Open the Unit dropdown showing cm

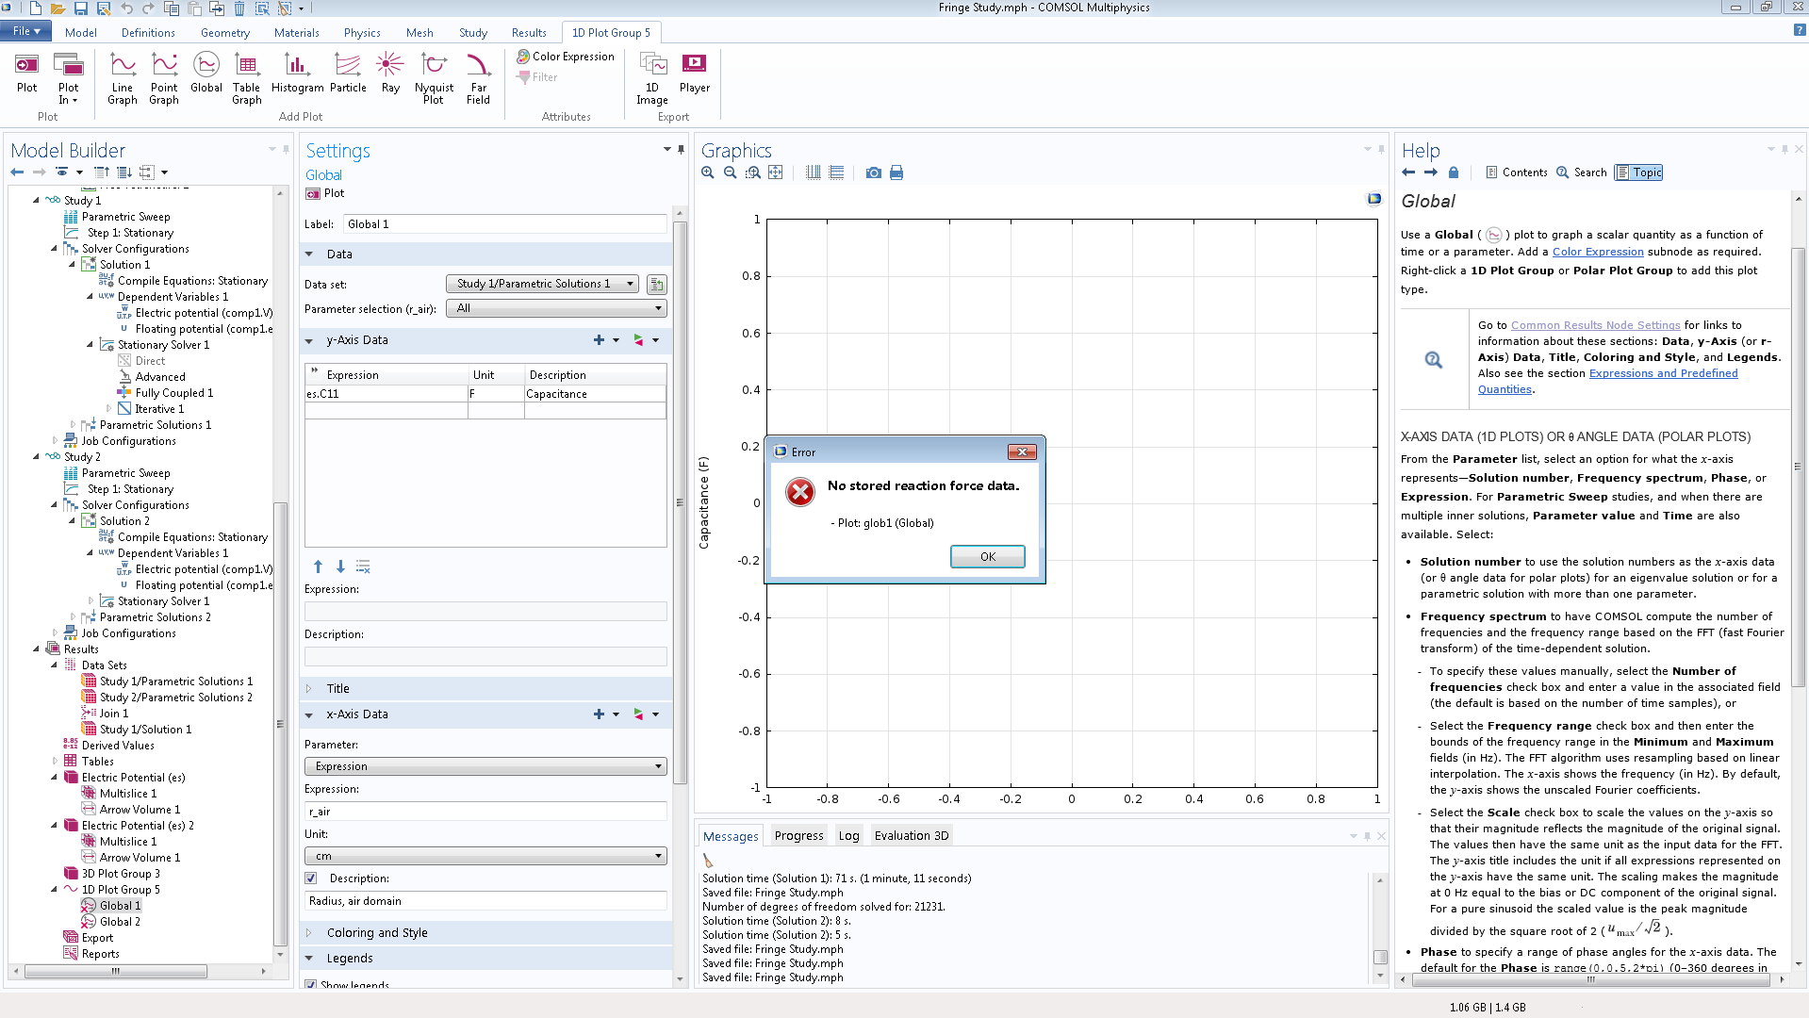(485, 856)
